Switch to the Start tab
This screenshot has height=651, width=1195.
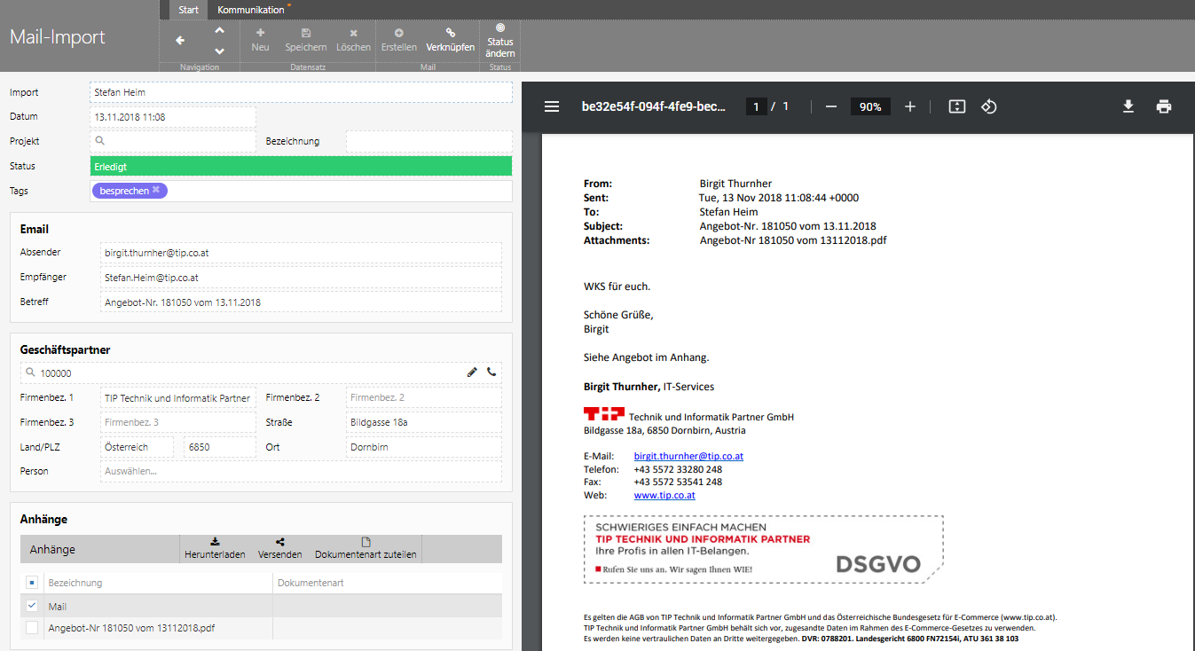click(x=188, y=10)
